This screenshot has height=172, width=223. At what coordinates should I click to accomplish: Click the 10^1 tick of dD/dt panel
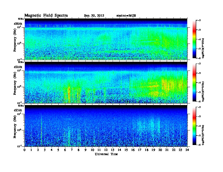(19, 71)
